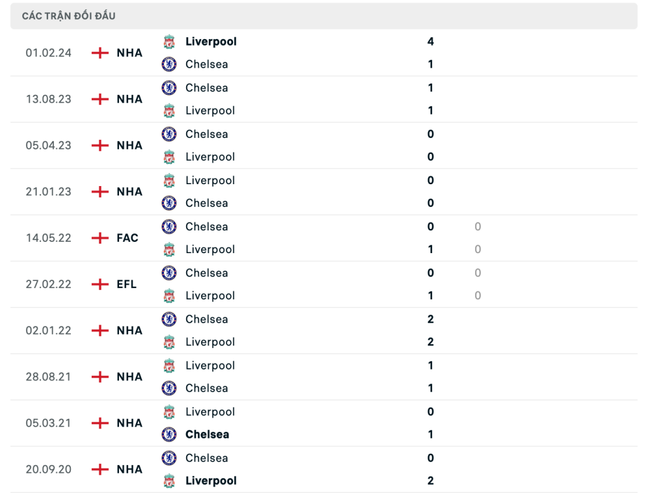The width and height of the screenshot is (648, 493).
Task: Click England flag next to EFL label
Action: pos(100,284)
